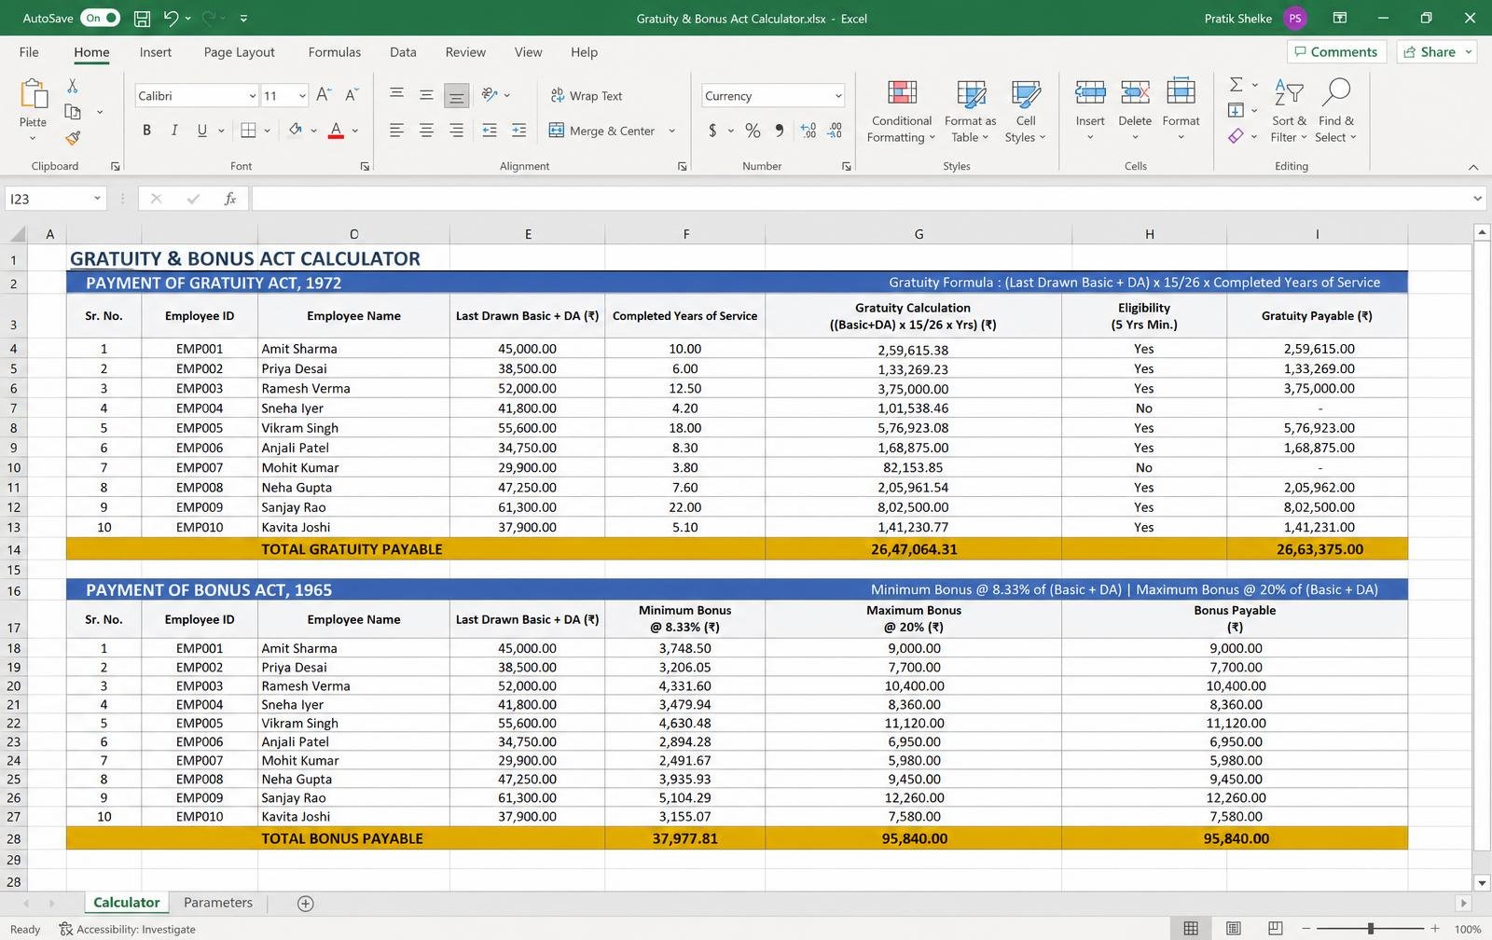Open the File menu
The width and height of the screenshot is (1492, 940).
point(29,52)
